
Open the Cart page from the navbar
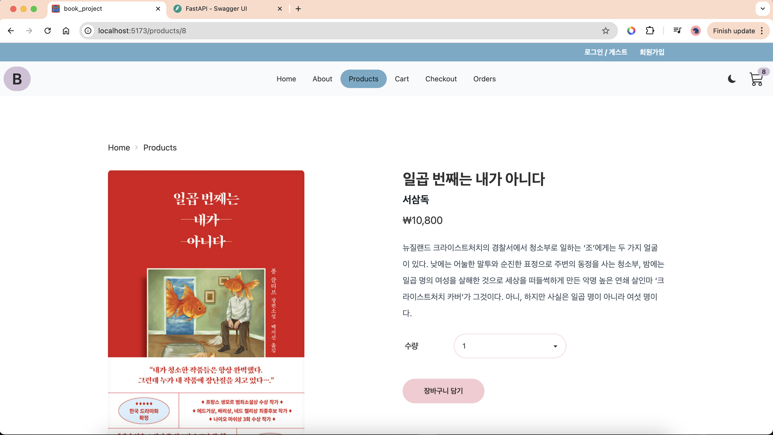tap(402, 79)
